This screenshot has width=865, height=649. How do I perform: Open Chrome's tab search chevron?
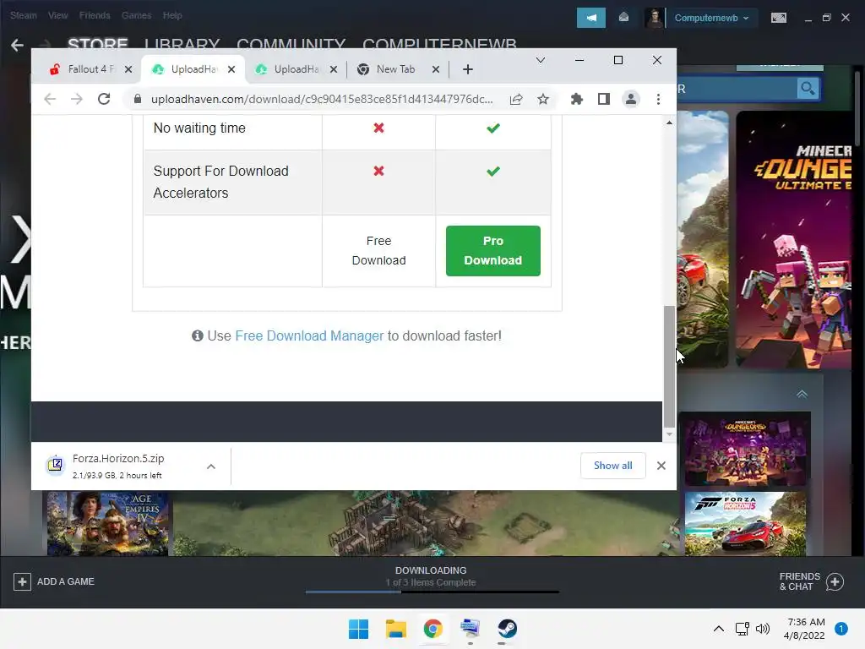(x=541, y=60)
